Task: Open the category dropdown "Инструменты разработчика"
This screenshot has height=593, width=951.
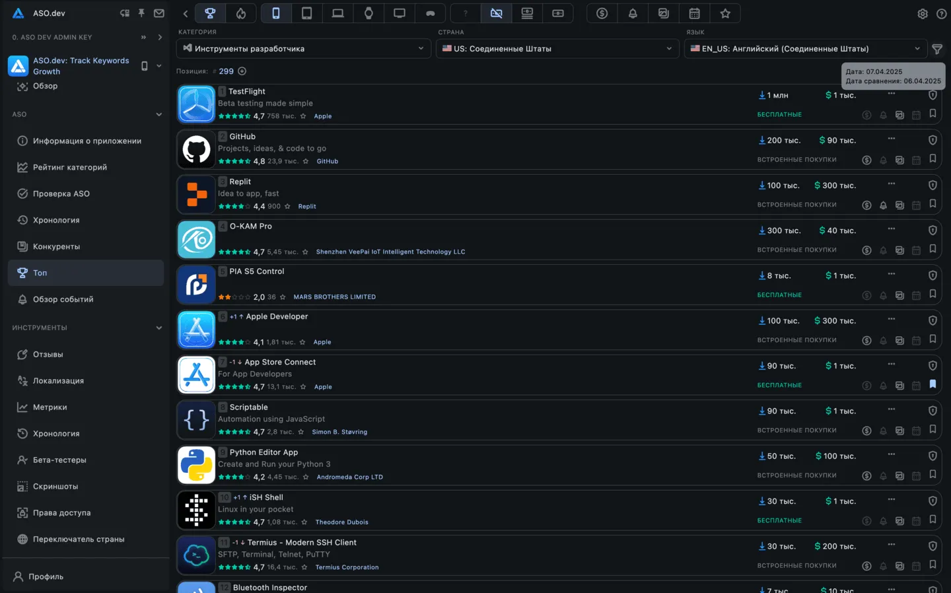Action: click(x=303, y=49)
